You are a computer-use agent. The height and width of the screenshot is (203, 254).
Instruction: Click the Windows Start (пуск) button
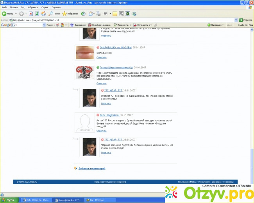pos(9,200)
